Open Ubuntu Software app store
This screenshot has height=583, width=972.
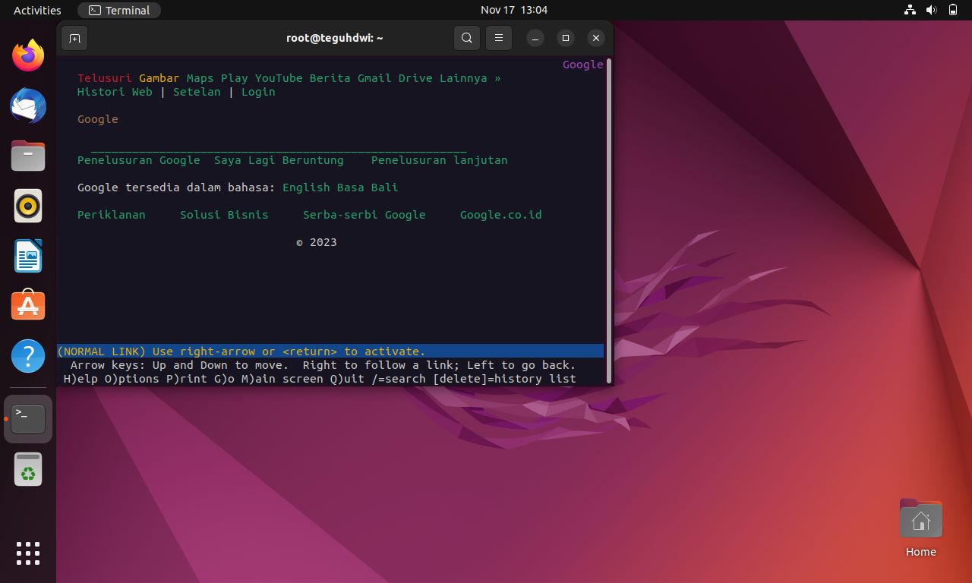[28, 305]
